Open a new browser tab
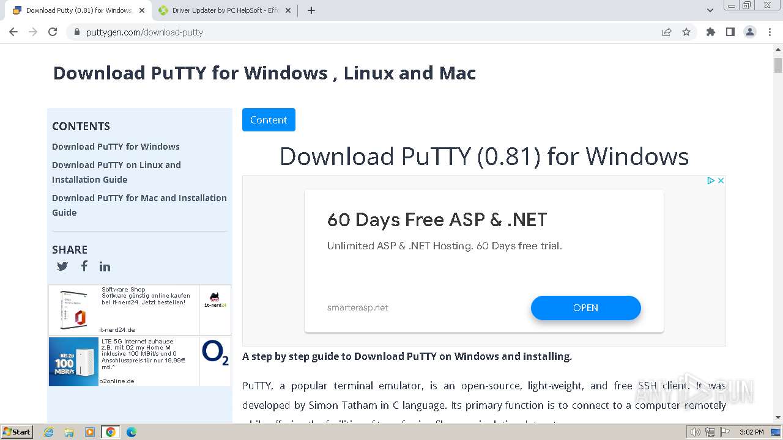The height and width of the screenshot is (440, 783). pyautogui.click(x=311, y=10)
